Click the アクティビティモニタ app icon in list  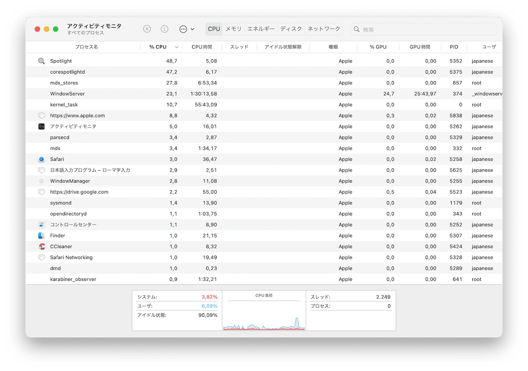pyautogui.click(x=42, y=127)
